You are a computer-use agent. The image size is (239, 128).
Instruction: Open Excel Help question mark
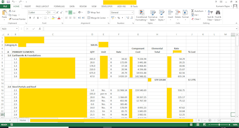(216, 2)
